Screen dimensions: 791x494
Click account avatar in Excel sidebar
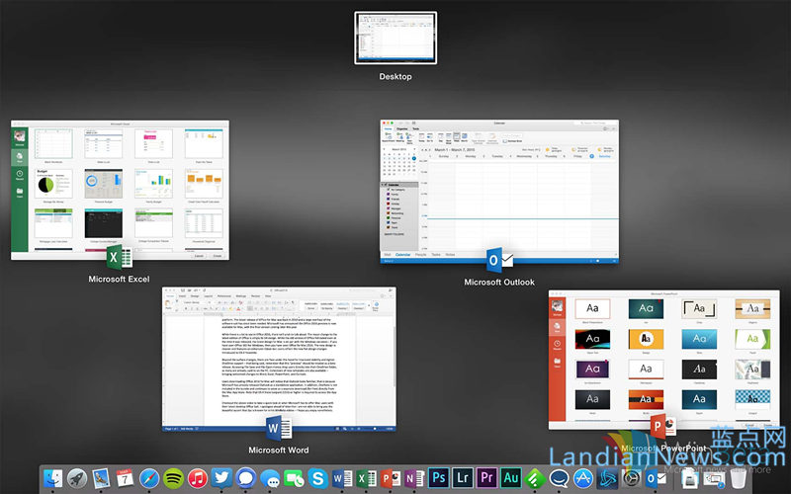point(20,136)
